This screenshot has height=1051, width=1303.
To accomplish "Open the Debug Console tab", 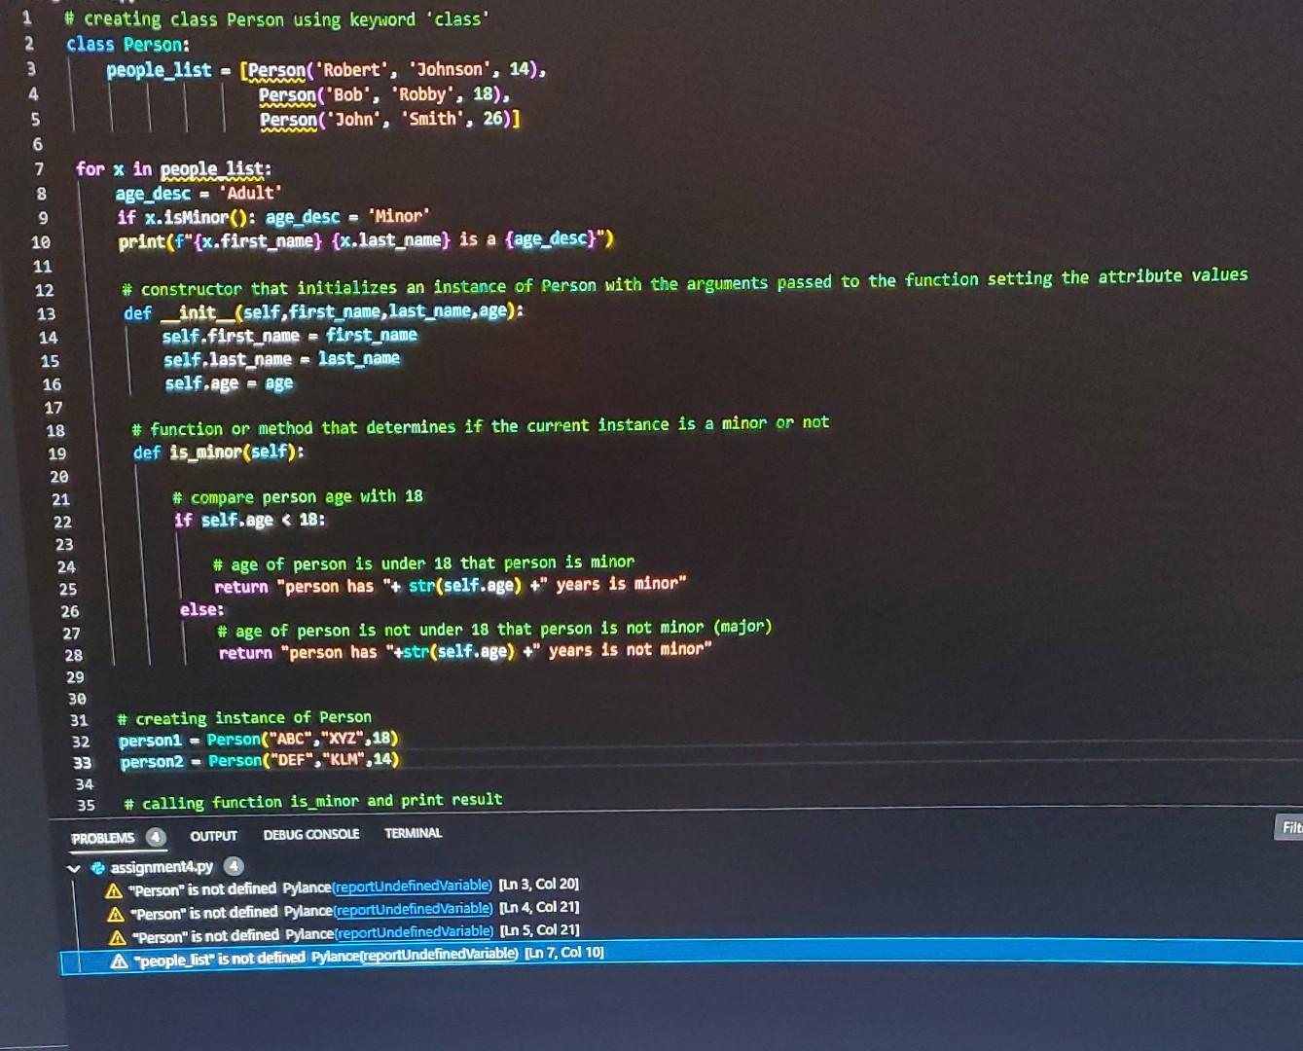I will pyautogui.click(x=309, y=834).
